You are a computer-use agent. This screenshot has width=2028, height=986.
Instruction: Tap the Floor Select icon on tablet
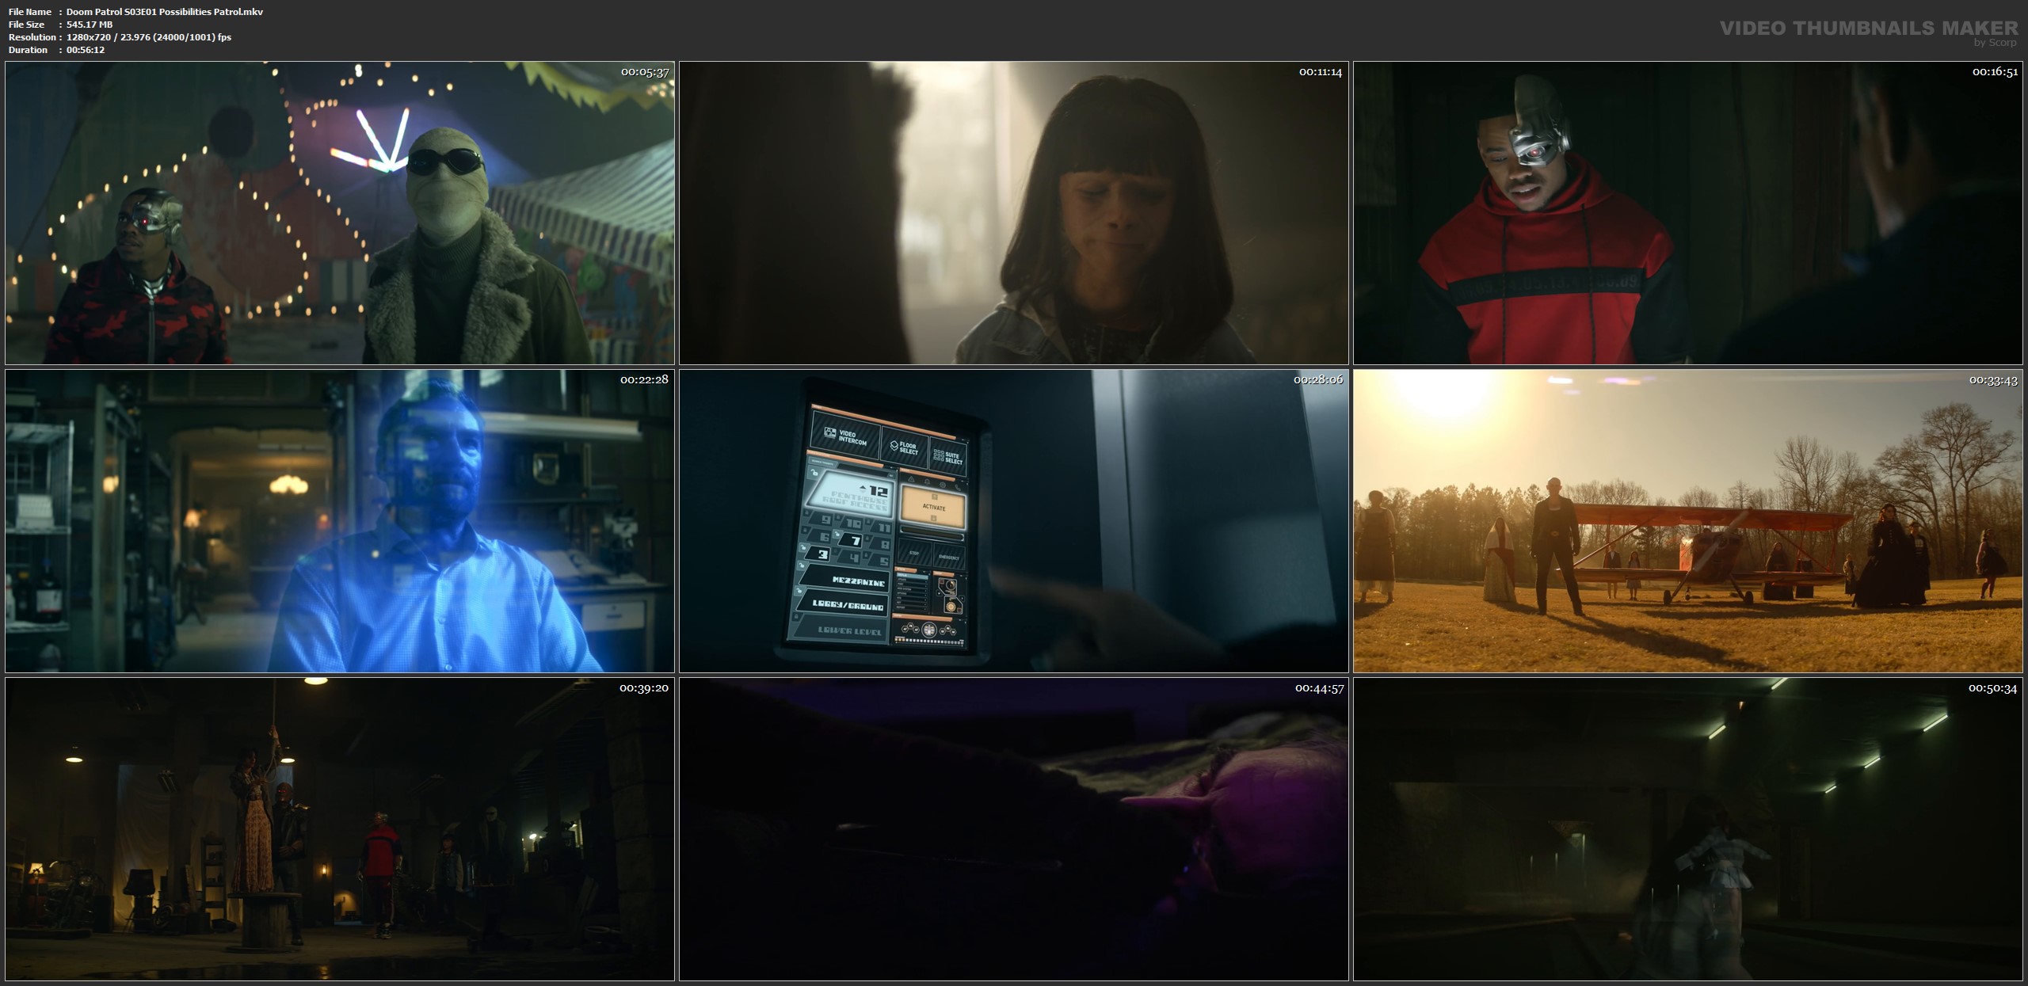tap(894, 446)
